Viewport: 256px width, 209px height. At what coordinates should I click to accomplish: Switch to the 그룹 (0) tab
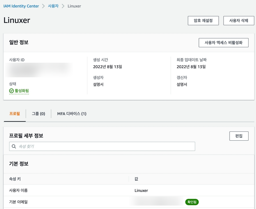tap(38, 114)
